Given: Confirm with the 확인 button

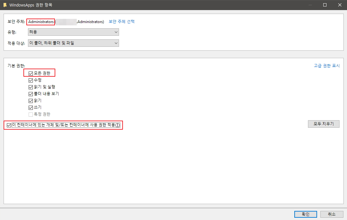Looking at the screenshot, I should (x=306, y=214).
